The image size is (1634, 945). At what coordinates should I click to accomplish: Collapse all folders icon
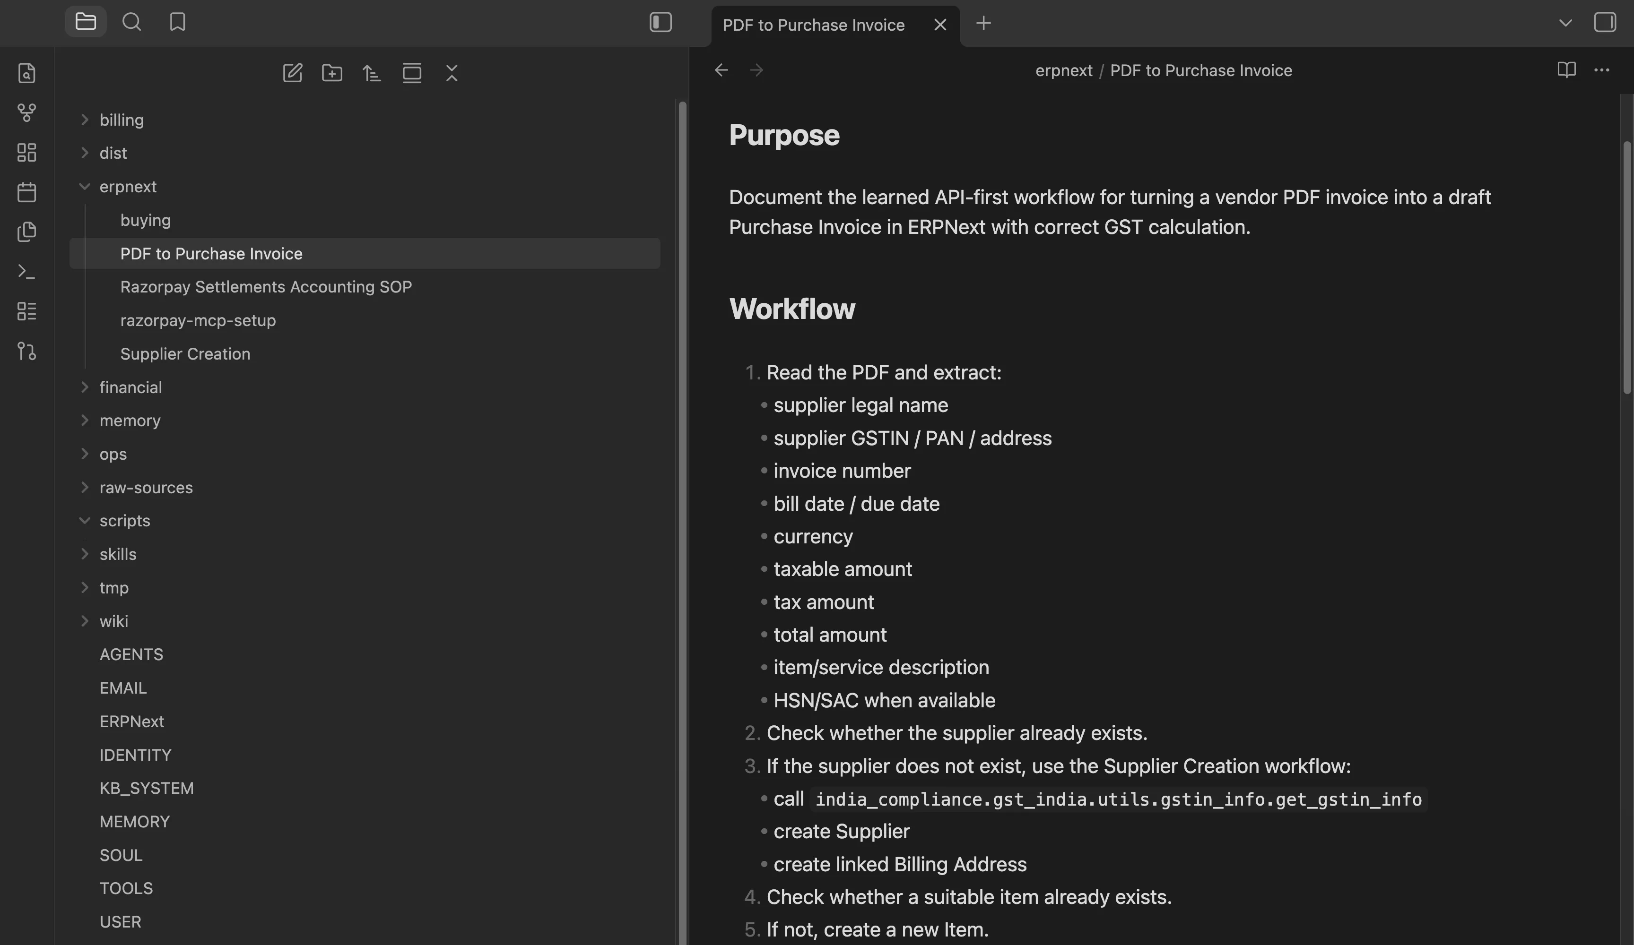point(452,73)
